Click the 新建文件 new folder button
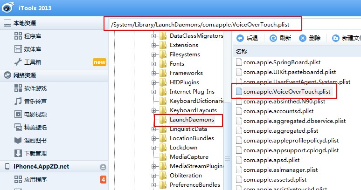The image size is (361, 190). click(346, 38)
